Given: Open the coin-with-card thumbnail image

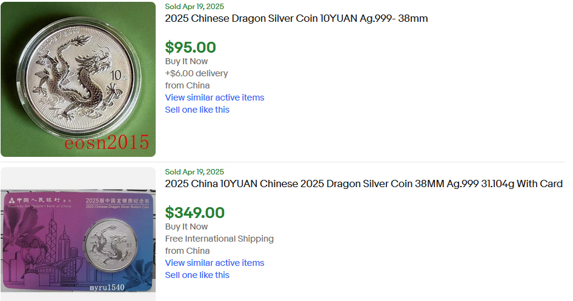Looking at the screenshot, I should 78,236.
